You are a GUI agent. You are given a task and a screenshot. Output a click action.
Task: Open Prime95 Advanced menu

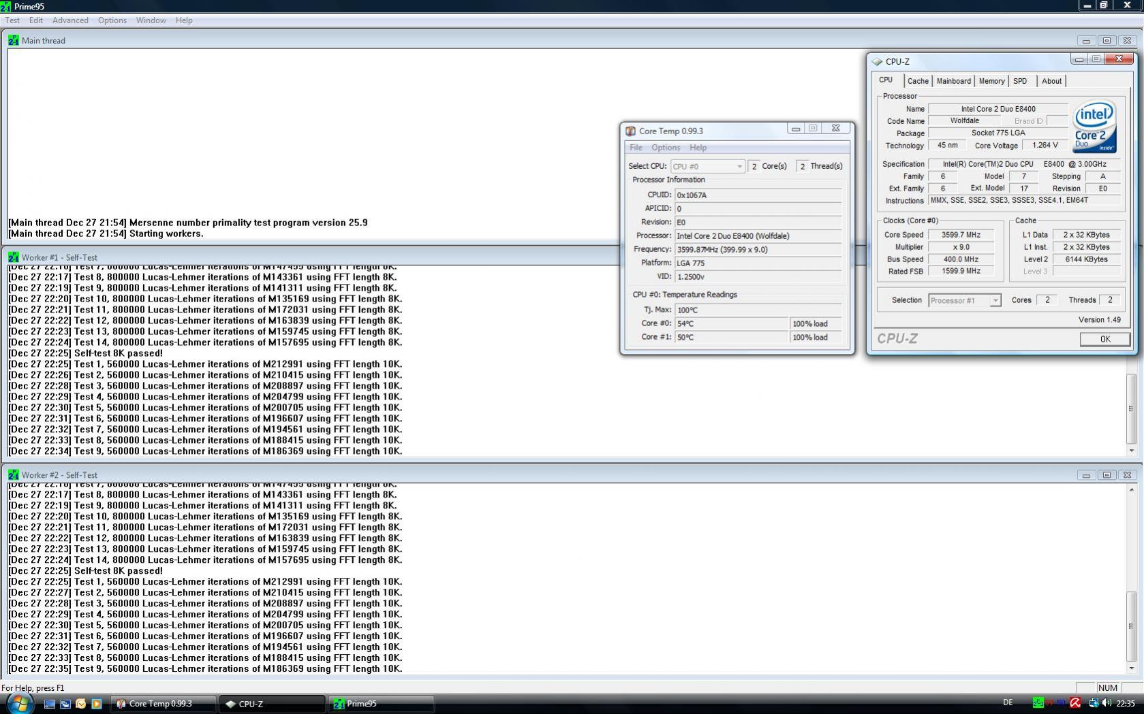(x=70, y=20)
